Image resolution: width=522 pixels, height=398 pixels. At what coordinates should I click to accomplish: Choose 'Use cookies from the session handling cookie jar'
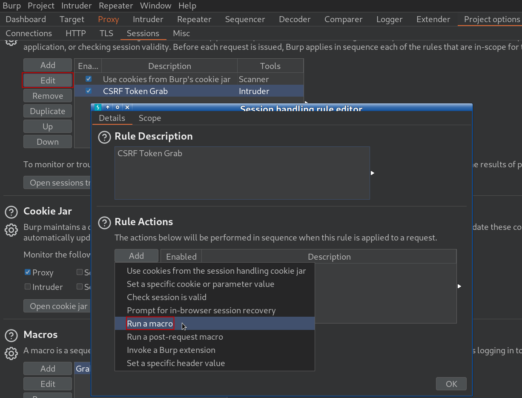pos(215,271)
